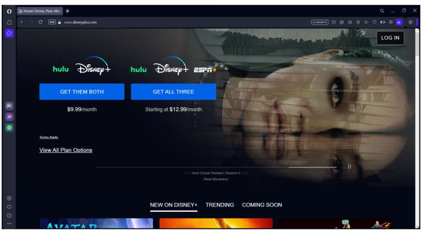The width and height of the screenshot is (422, 234).
Task: Select the Stream Disney, Pixar browser tab
Action: (40, 11)
